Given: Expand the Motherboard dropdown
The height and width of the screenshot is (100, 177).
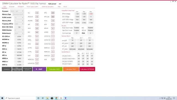Looking at the screenshot, I should pos(19,33).
